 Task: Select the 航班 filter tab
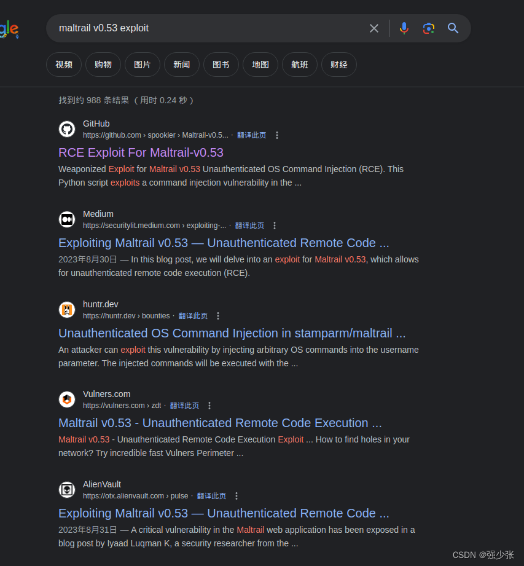pos(300,65)
